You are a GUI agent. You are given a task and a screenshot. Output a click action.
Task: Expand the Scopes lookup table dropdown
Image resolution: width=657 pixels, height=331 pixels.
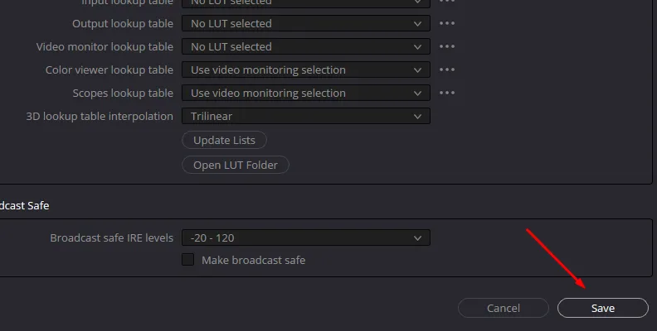305,93
